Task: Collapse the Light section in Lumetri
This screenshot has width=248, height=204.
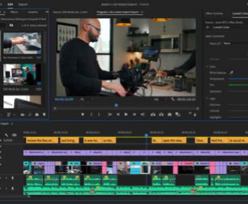Action: pos(207,98)
